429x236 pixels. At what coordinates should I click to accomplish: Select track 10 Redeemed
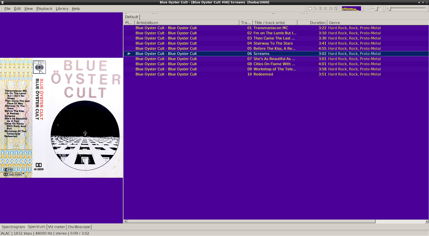pos(276,74)
